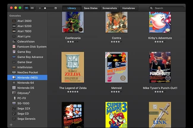Select the PC-FX console icon
The width and height of the screenshot is (193, 128).
[x=15, y=98]
